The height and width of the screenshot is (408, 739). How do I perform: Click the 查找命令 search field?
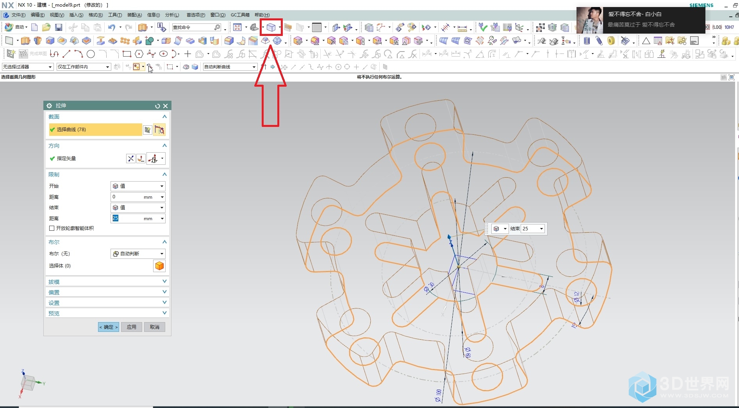point(196,27)
